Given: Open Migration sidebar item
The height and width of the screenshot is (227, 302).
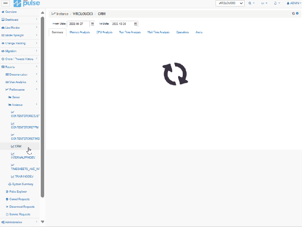Looking at the screenshot, I should coord(11,51).
